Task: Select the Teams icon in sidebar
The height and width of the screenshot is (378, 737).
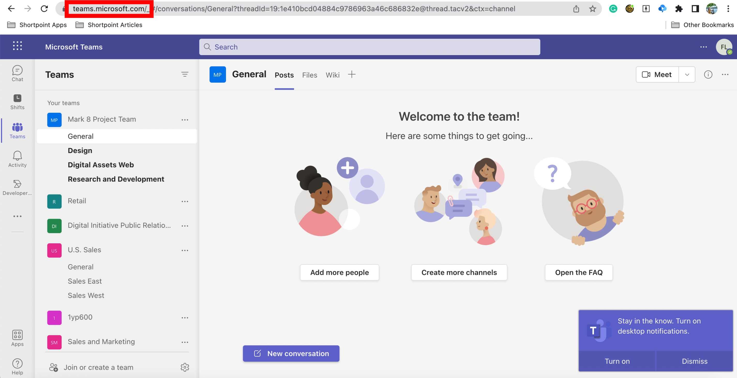Action: coord(17,131)
